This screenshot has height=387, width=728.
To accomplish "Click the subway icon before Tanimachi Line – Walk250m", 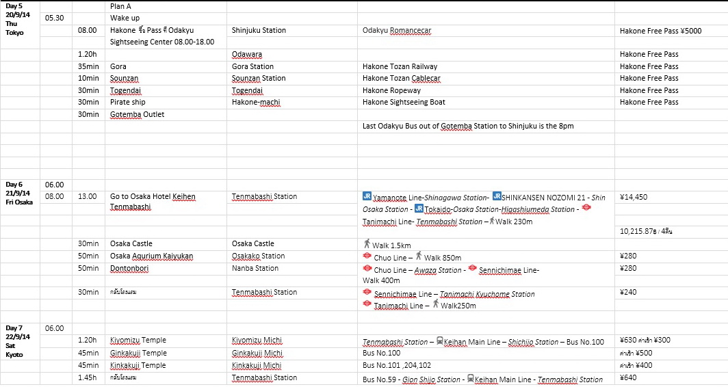I will coord(367,304).
